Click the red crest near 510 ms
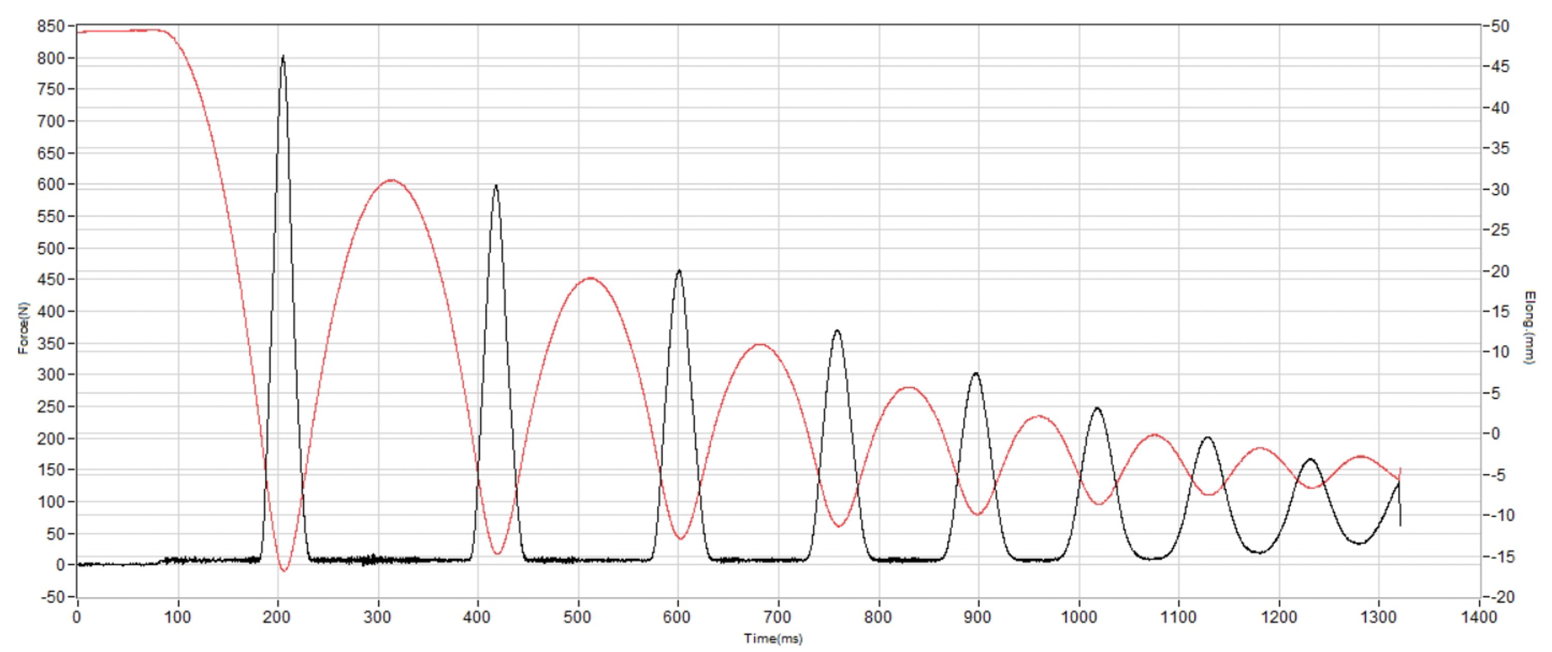Viewport: 1552px width, 652px height. pyautogui.click(x=590, y=278)
